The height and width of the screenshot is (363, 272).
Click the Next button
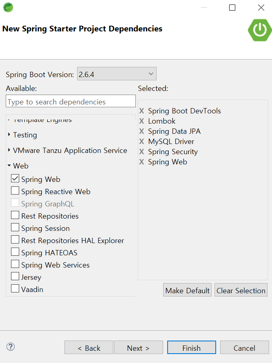(x=138, y=348)
